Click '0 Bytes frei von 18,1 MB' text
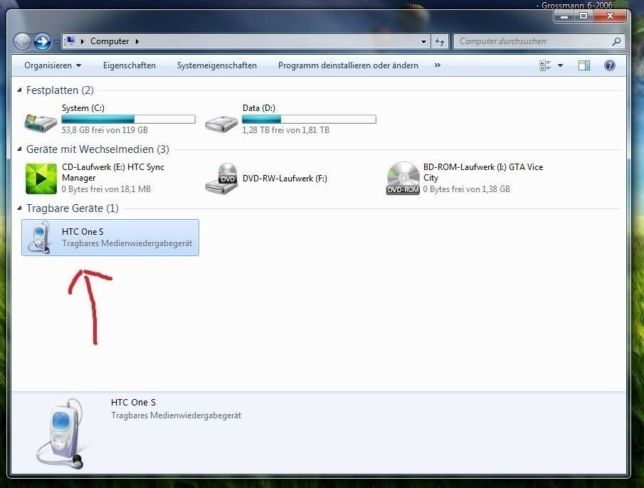This screenshot has height=488, width=644. 106,189
